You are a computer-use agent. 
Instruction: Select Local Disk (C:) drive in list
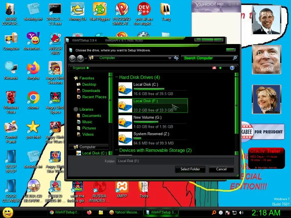153,89
